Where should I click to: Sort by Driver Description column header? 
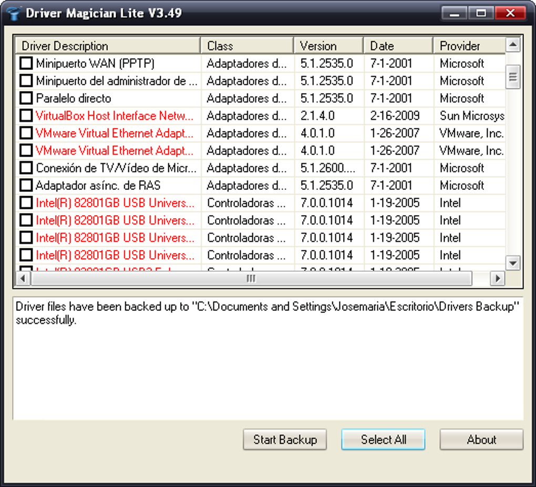(108, 46)
